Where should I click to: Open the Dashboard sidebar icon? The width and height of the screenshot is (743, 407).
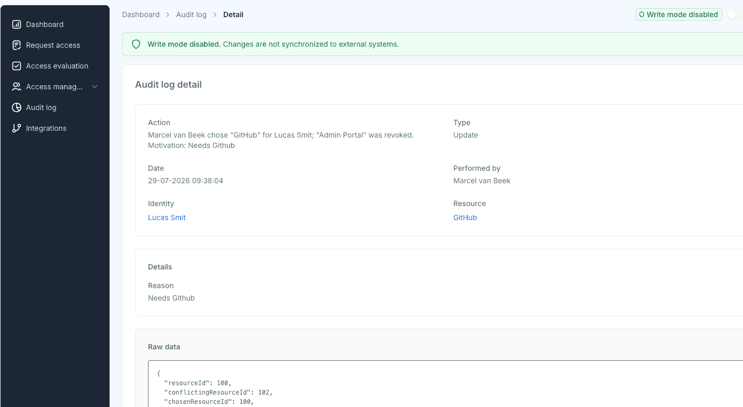(17, 24)
